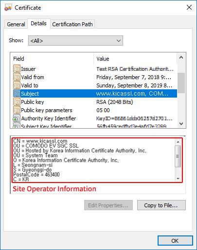Click the line 'OU = COMODO EV SGC SSL'

(46, 146)
